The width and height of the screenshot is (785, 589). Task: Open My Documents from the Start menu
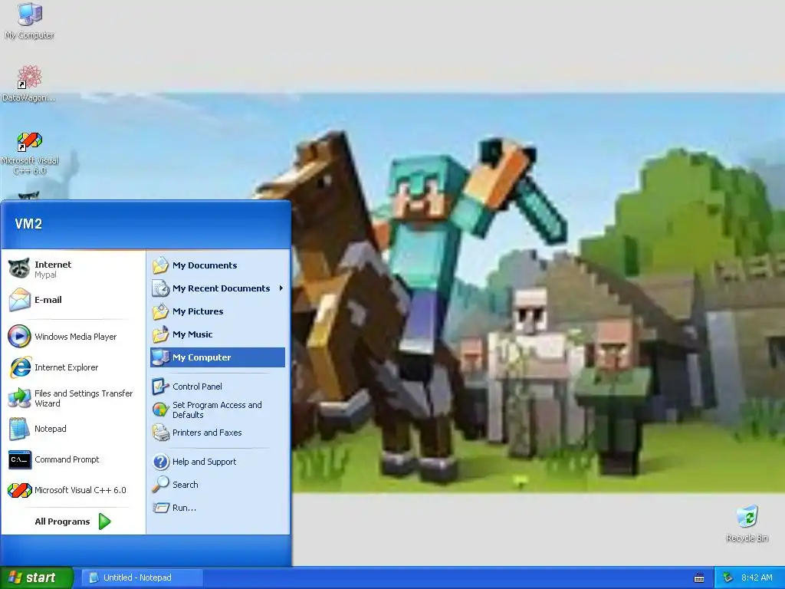[218, 265]
